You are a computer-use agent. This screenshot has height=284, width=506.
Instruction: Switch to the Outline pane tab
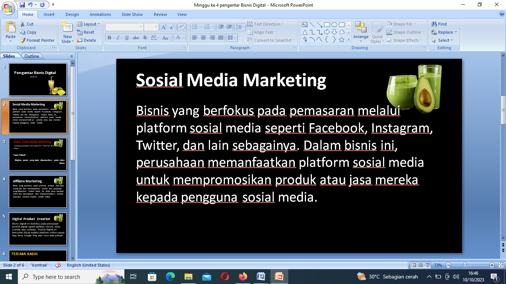(32, 56)
